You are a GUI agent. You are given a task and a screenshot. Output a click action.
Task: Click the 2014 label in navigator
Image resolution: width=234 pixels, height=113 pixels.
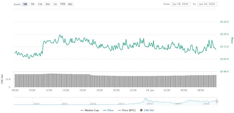[37, 104]
